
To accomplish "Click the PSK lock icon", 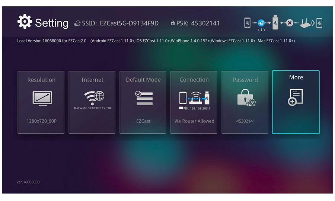I will [x=173, y=23].
